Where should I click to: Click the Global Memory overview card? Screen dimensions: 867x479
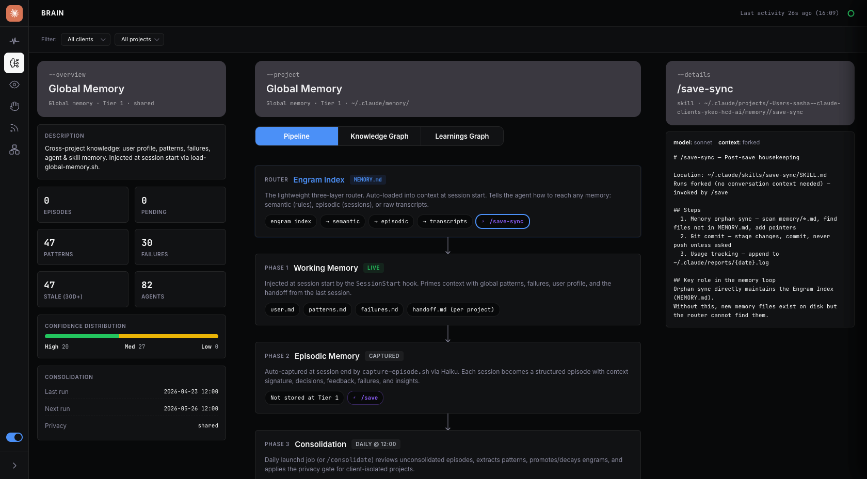click(x=132, y=89)
